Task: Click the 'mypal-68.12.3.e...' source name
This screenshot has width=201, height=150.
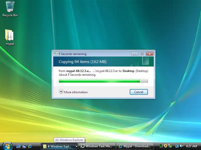Action: pos(79,71)
